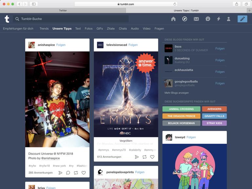Follow 5sos blog
The image size is (252, 189).
[220, 48]
